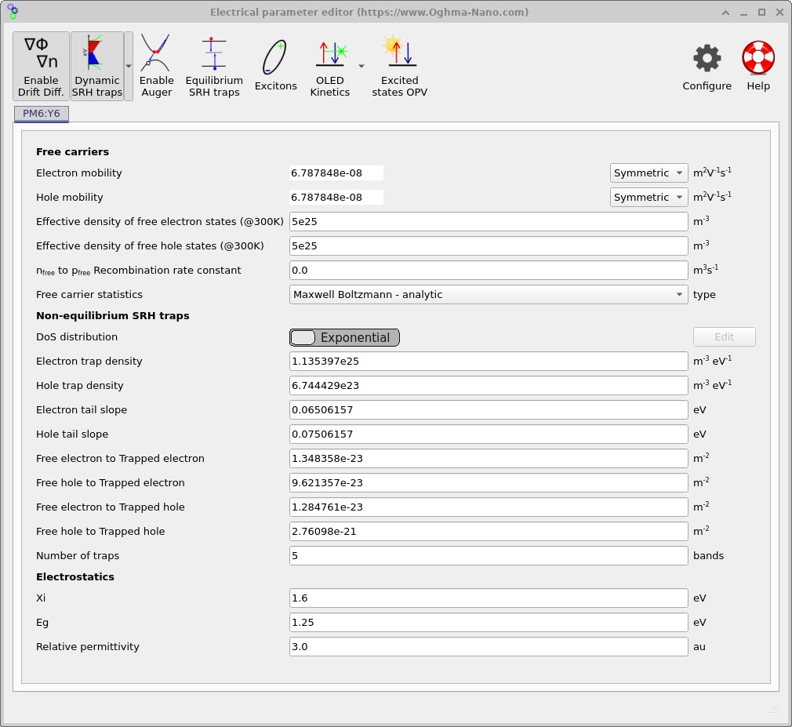Enable Excitons tool
The height and width of the screenshot is (727, 792).
(275, 66)
